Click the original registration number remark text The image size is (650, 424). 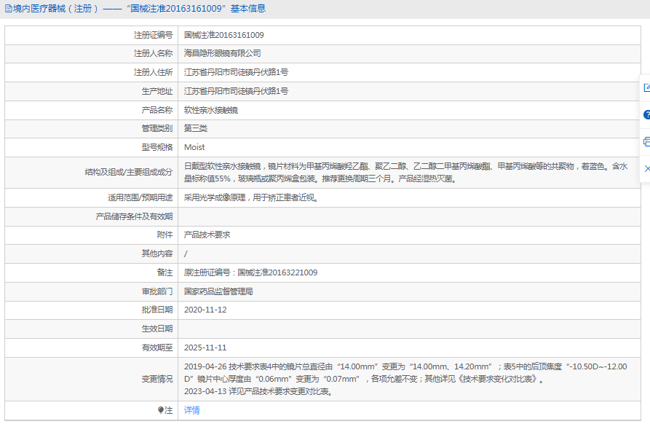pyautogui.click(x=250, y=272)
